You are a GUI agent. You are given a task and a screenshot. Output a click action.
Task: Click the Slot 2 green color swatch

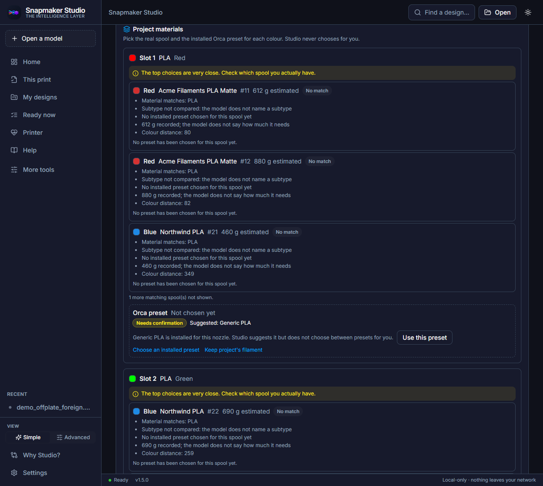pyautogui.click(x=132, y=379)
